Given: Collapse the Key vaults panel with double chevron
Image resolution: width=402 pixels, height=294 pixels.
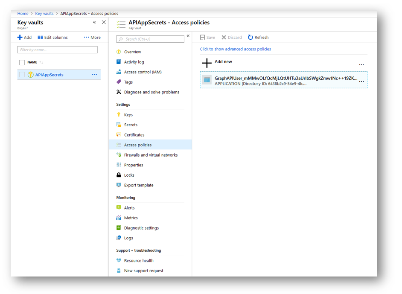Looking at the screenshot, I should tap(94, 22).
